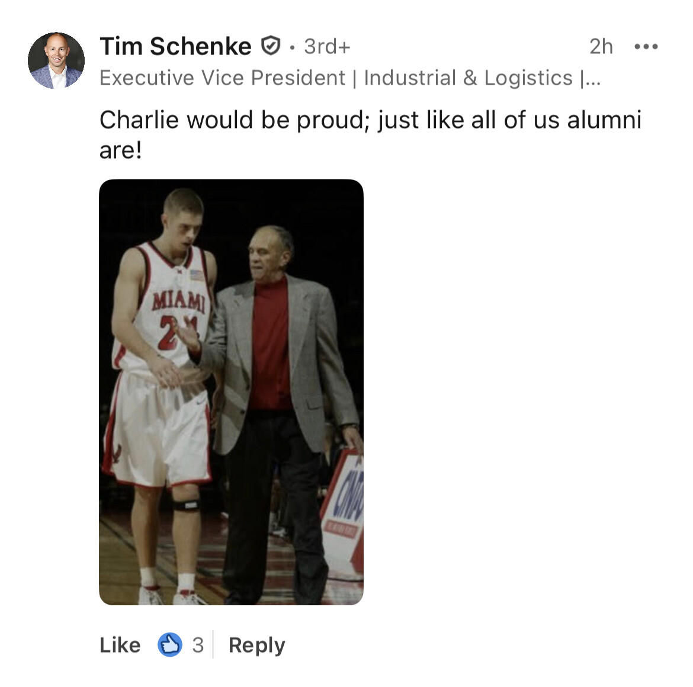Open the three-dot comment options menu
Image resolution: width=693 pixels, height=687 pixels.
(646, 47)
